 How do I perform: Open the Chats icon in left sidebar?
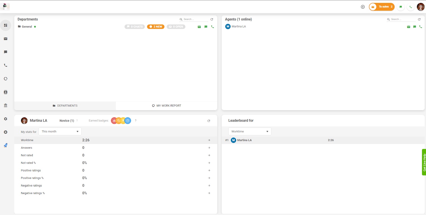pyautogui.click(x=6, y=52)
